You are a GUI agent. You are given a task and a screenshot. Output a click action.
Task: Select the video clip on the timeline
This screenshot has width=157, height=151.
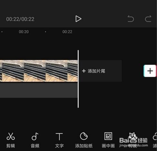tap(39, 71)
